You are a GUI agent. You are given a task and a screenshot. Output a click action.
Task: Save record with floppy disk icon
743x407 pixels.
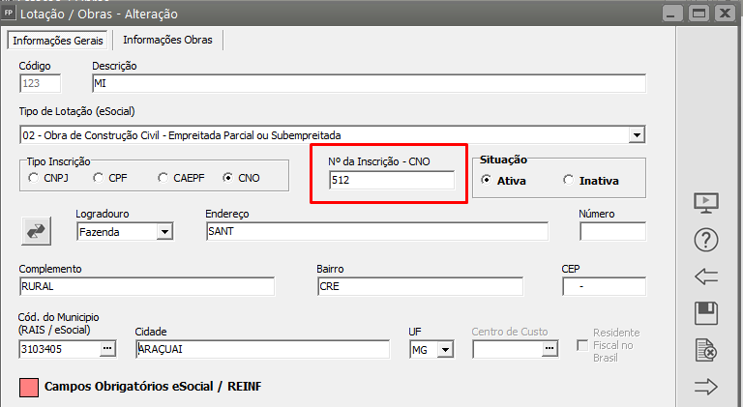[706, 313]
